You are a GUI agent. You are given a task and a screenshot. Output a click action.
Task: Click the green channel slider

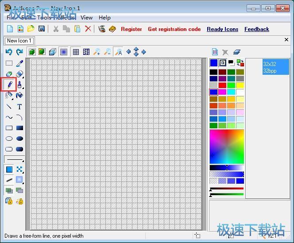tap(227, 194)
